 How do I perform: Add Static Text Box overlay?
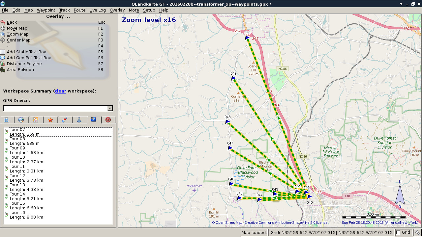pyautogui.click(x=26, y=52)
